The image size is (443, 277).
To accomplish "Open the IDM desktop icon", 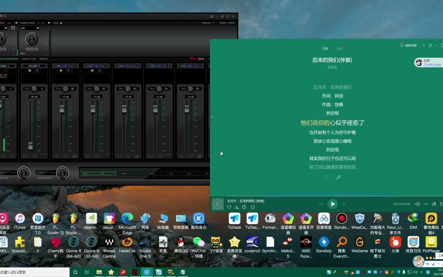I will pyautogui.click(x=413, y=221).
